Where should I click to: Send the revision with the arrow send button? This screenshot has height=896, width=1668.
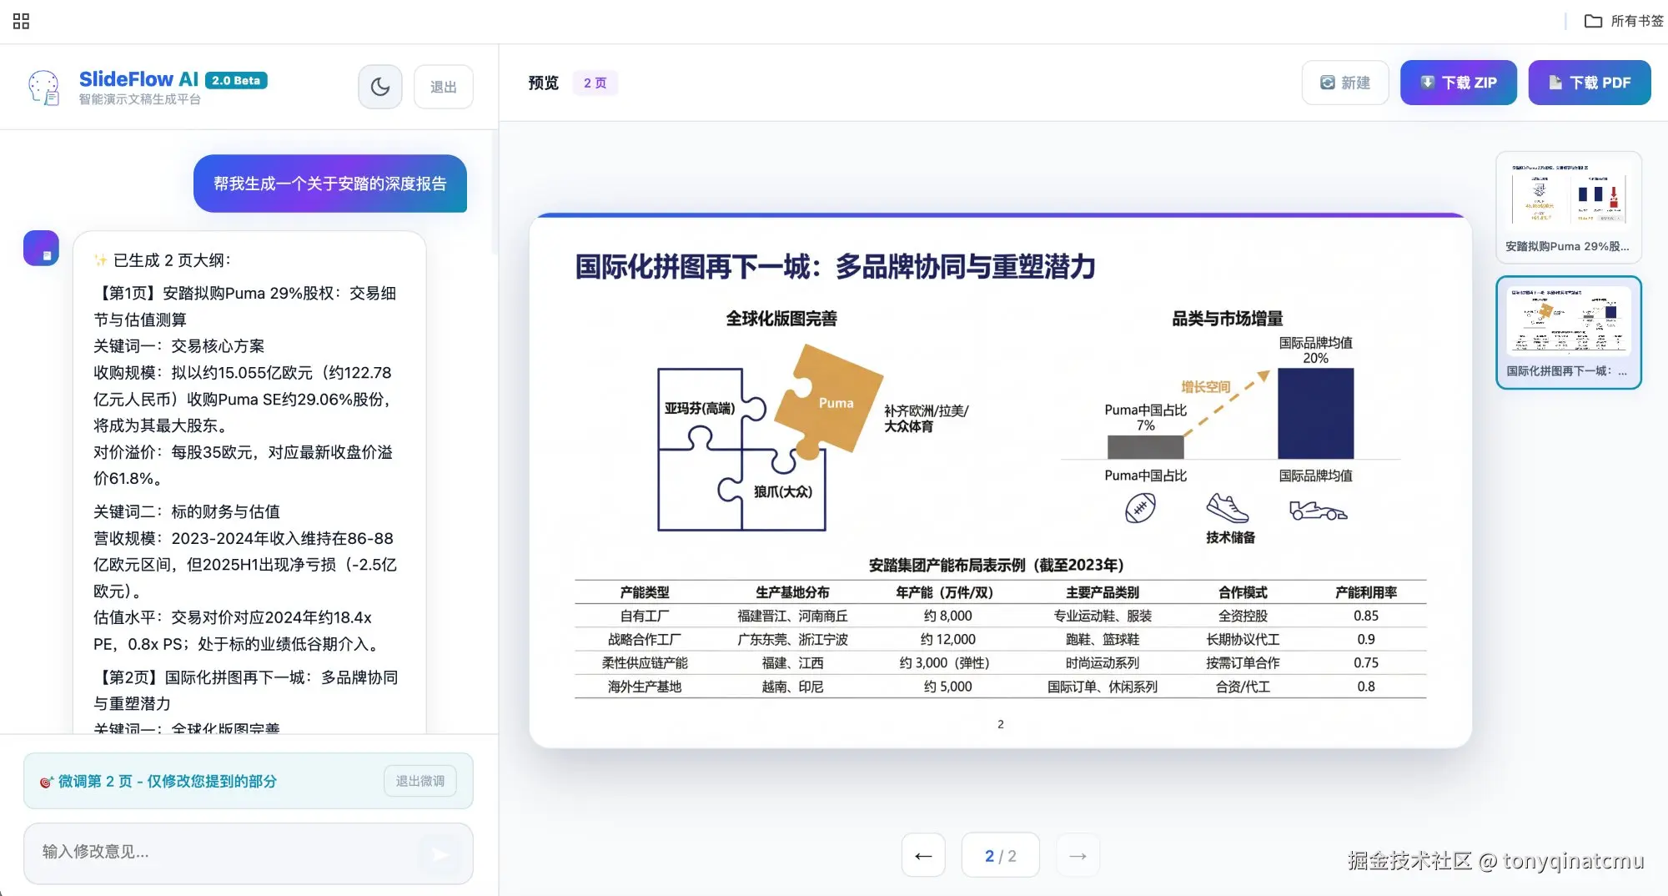pyautogui.click(x=440, y=853)
